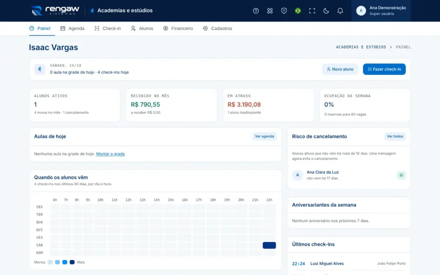Click the Painel gauge icon

32,28
